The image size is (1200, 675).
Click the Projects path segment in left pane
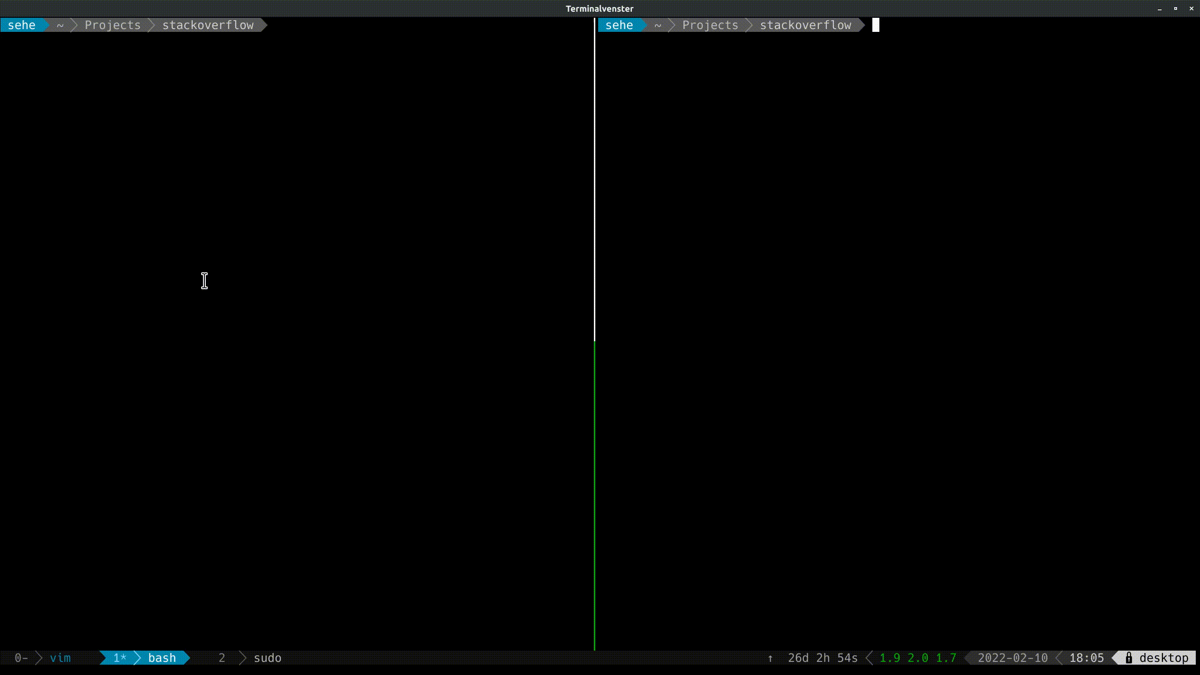tap(112, 25)
